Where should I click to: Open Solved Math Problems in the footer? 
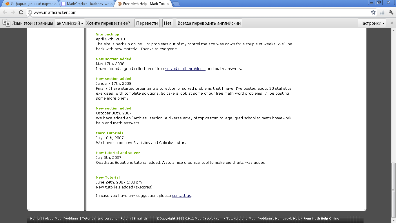pos(61,219)
